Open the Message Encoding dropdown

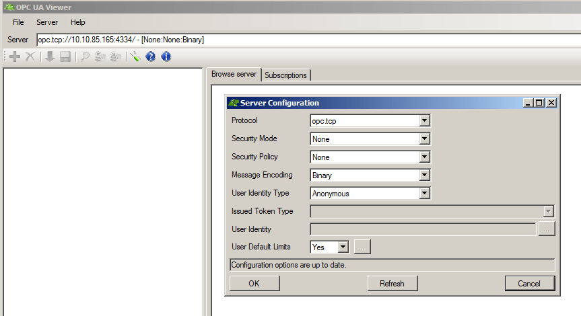[423, 175]
